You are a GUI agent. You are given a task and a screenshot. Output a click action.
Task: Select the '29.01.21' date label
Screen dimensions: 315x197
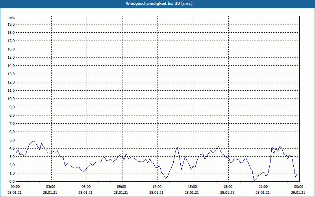click(x=298, y=192)
